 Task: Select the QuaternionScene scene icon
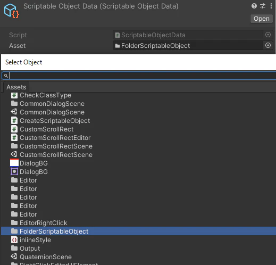coord(14,256)
